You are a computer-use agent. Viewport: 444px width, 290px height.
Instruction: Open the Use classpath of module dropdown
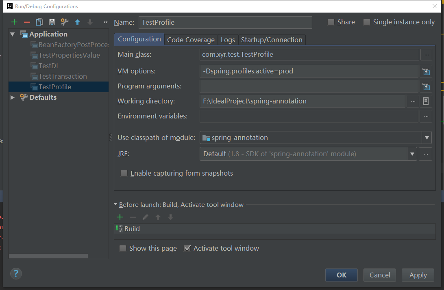(427, 138)
